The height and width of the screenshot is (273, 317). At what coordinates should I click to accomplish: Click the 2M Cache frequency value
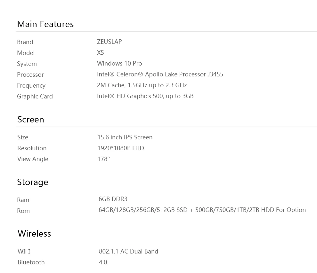pyautogui.click(x=142, y=85)
